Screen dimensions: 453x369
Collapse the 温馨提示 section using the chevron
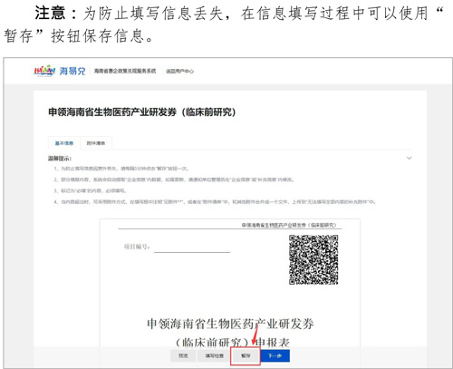click(x=409, y=158)
